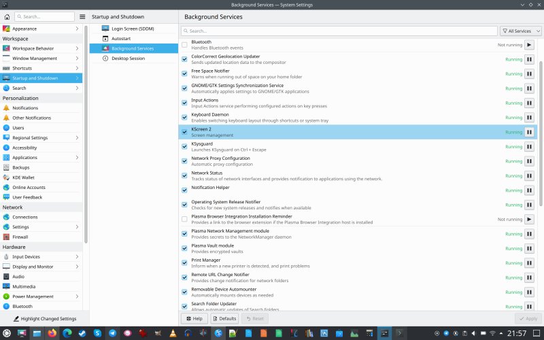Expand Network Settings chevron
This screenshot has height=340, width=544.
77,227
